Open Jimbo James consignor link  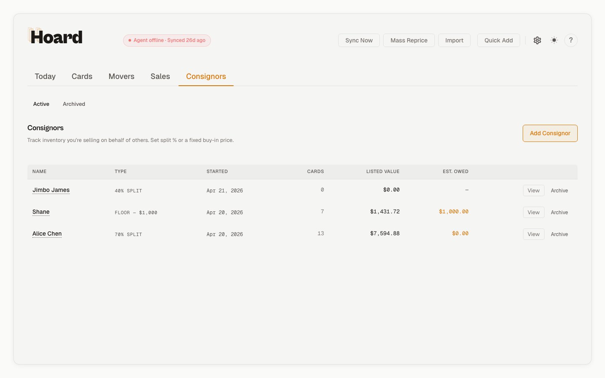(51, 190)
